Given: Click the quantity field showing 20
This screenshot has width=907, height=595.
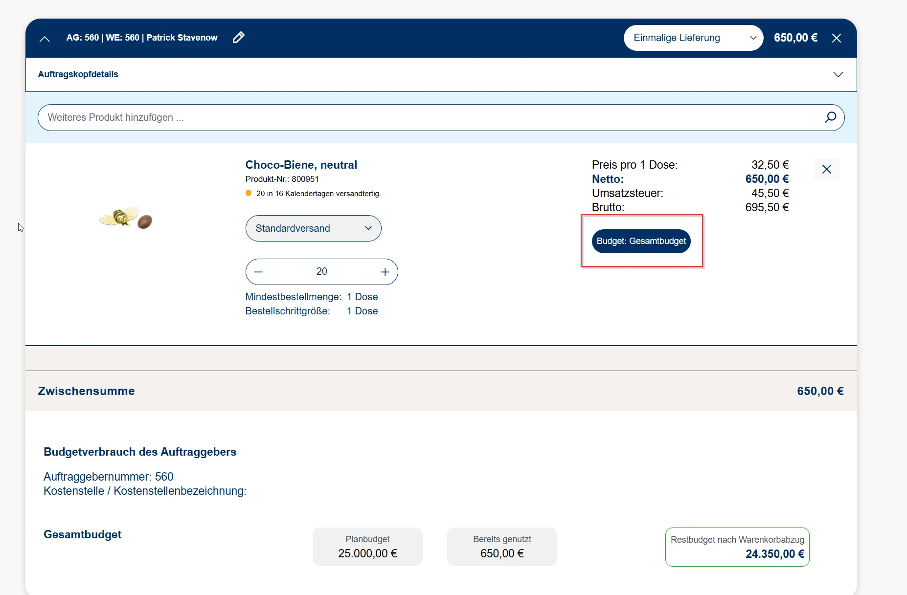Looking at the screenshot, I should [x=321, y=272].
